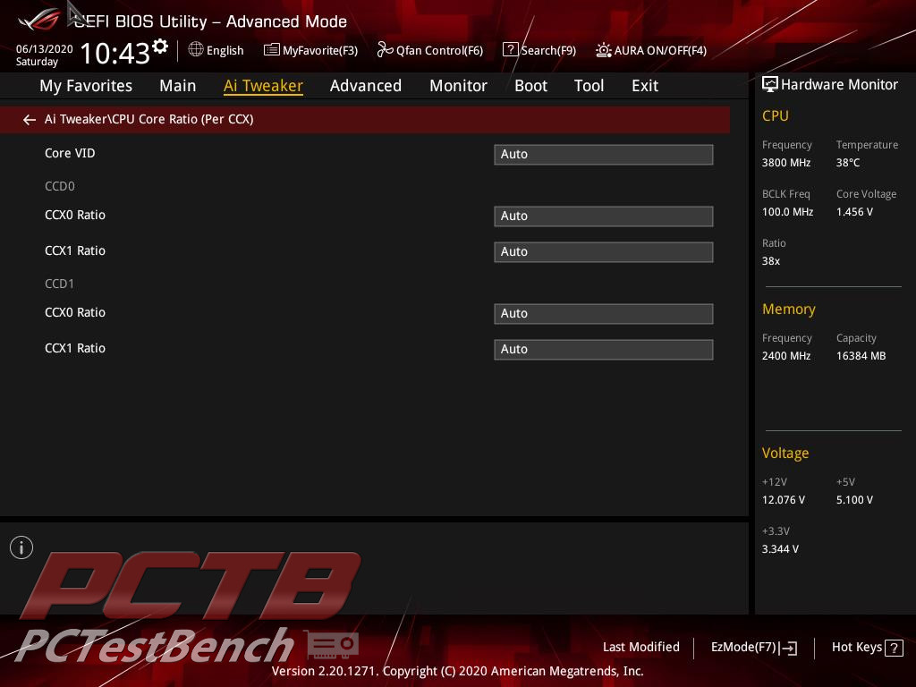
Task: Click +3.3V value 3.344 V
Action: click(x=780, y=549)
